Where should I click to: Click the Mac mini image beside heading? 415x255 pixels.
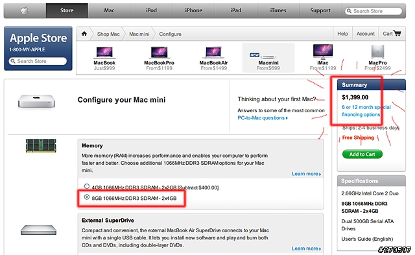point(36,101)
